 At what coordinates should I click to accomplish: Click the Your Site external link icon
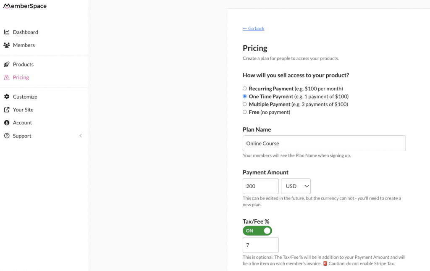tap(7, 110)
